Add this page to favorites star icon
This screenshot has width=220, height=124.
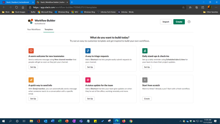183,8
